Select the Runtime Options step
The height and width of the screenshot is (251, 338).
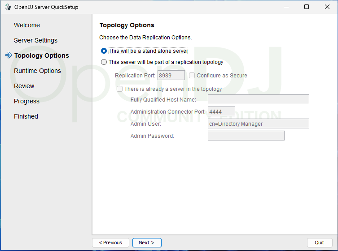pos(37,71)
